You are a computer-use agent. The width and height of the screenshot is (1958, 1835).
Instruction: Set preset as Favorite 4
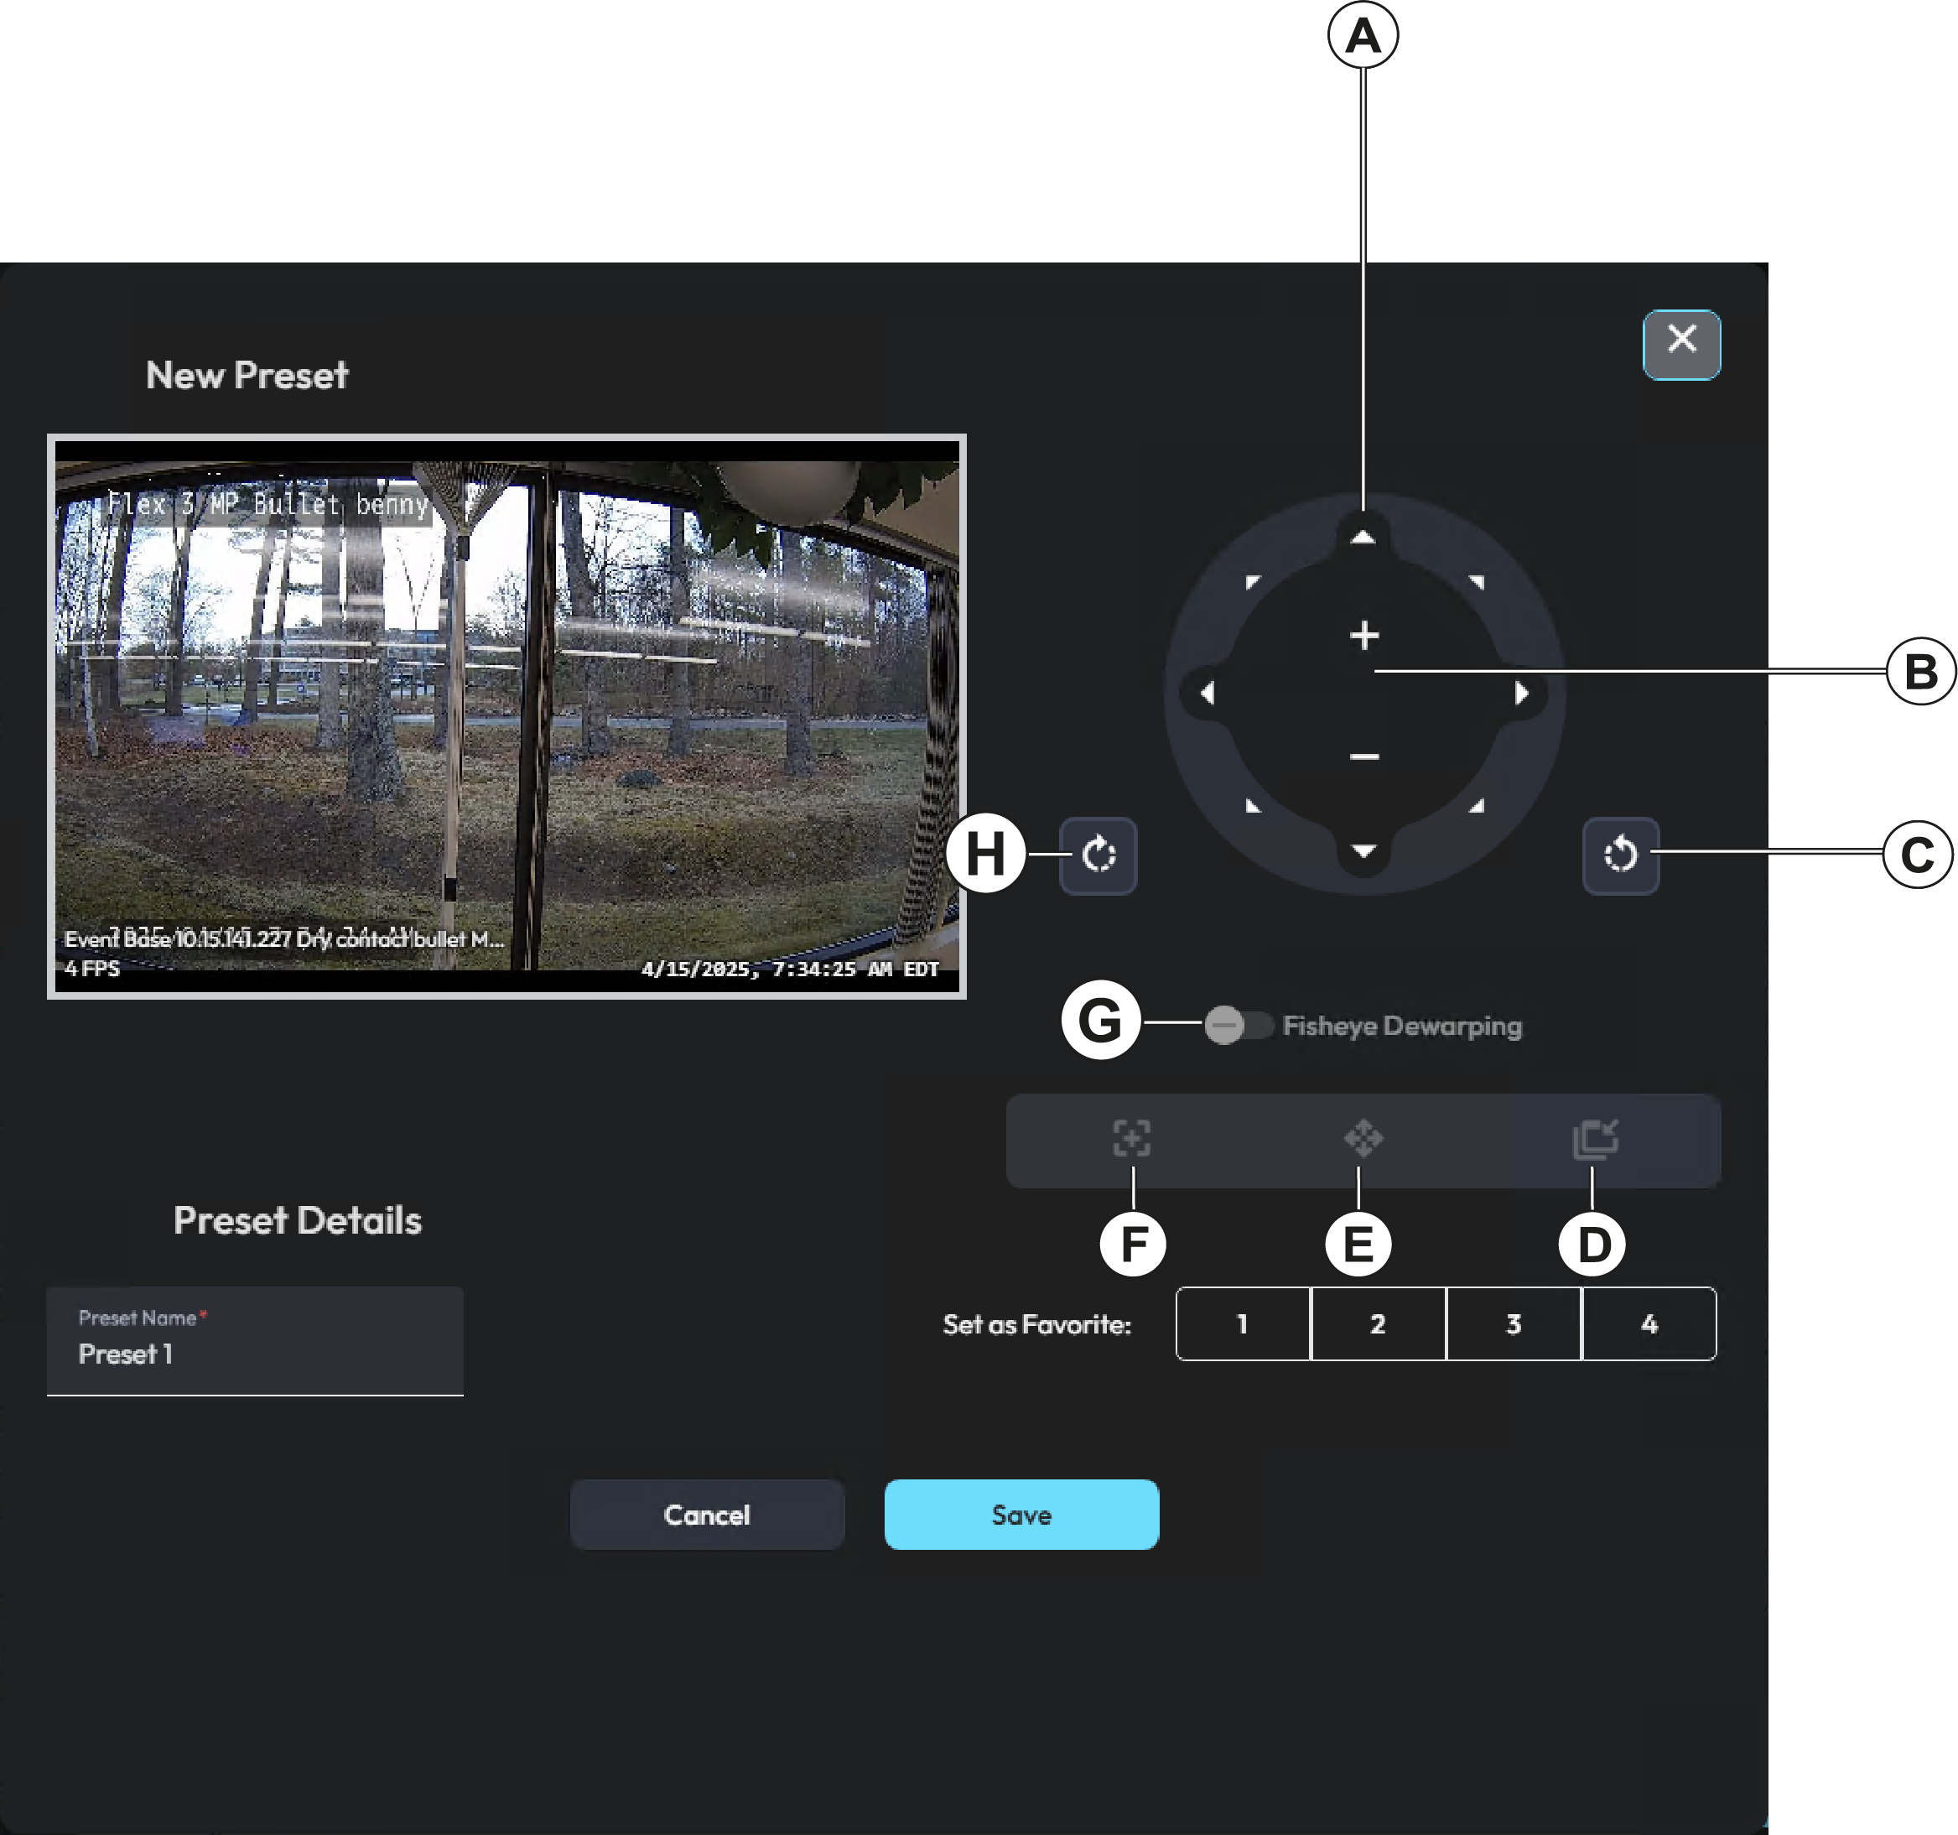pos(1649,1323)
